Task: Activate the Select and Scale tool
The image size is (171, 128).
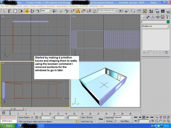Action: [x=38, y=11]
